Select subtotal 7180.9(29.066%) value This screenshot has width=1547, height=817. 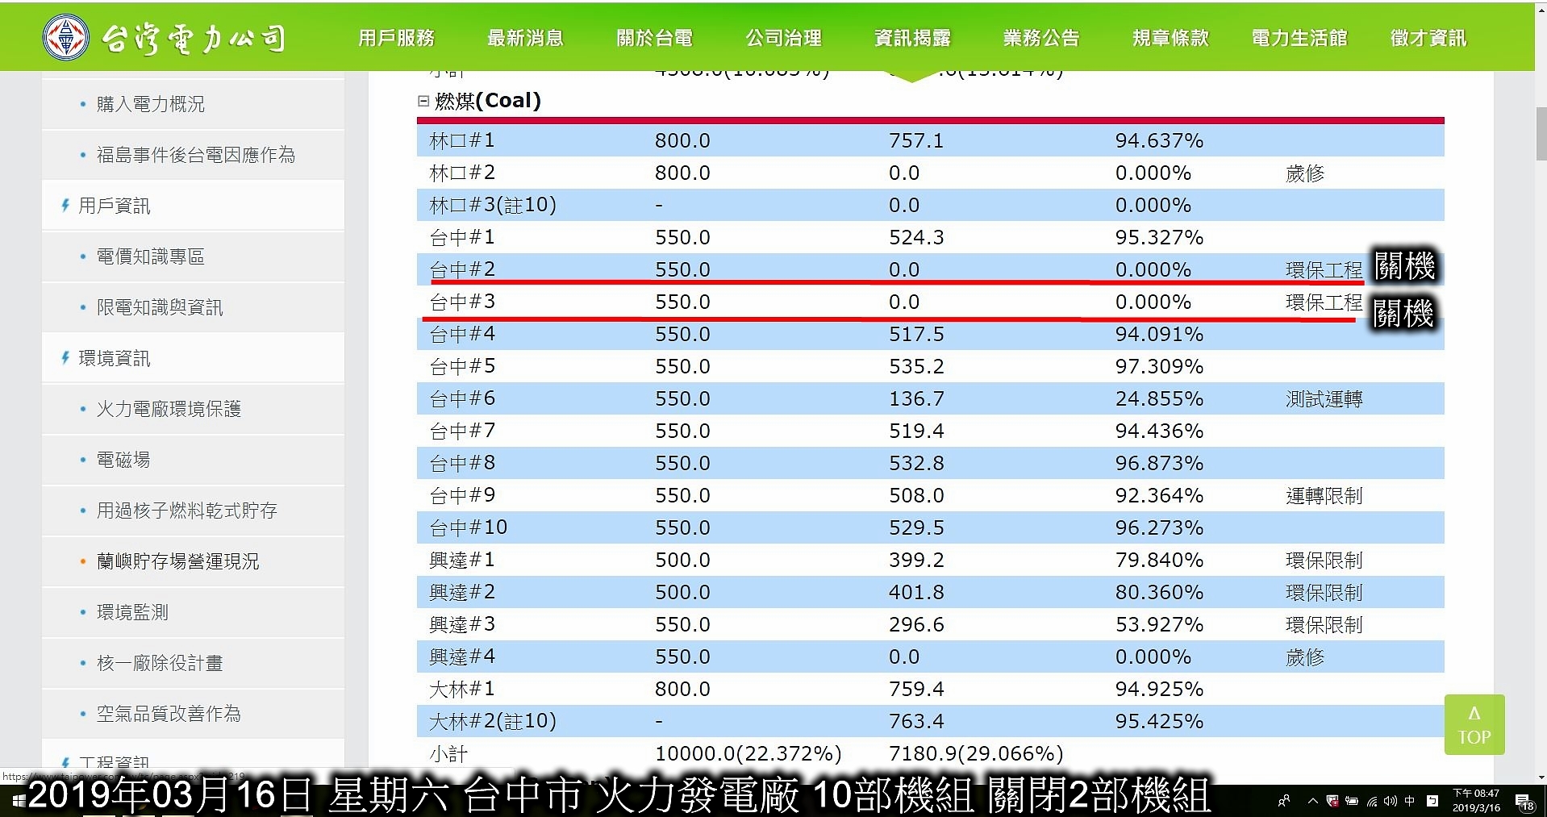coord(976,753)
